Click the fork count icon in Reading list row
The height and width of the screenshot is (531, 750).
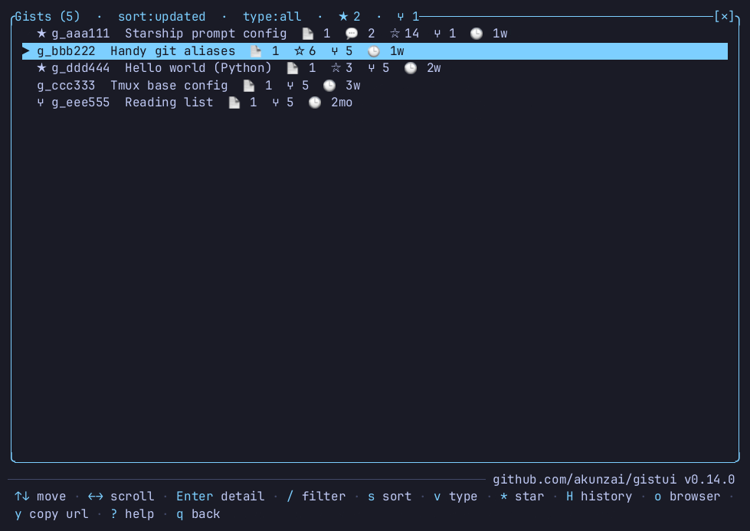click(x=276, y=103)
